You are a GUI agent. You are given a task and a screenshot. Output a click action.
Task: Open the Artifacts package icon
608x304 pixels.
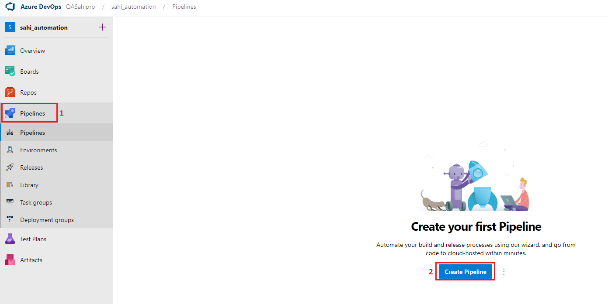click(x=10, y=260)
